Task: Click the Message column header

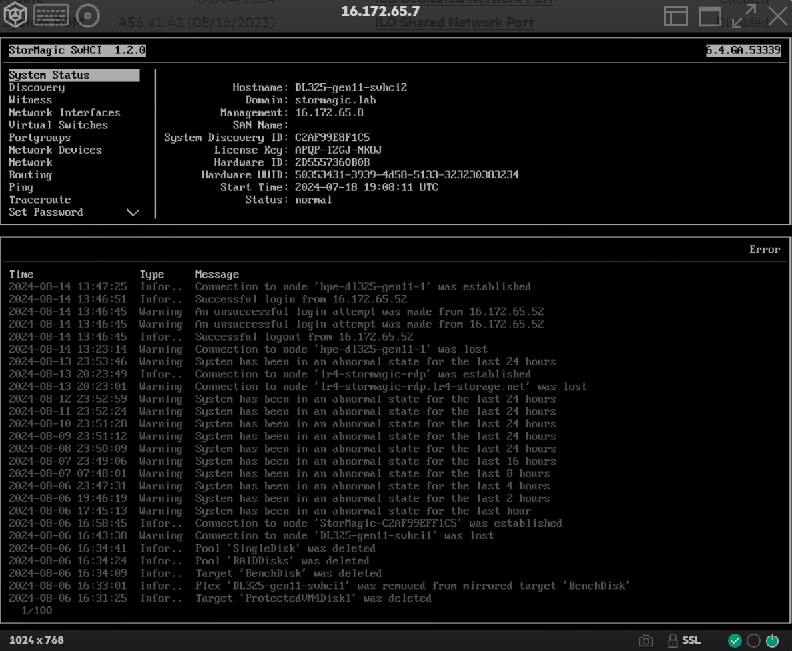Action: coord(218,274)
